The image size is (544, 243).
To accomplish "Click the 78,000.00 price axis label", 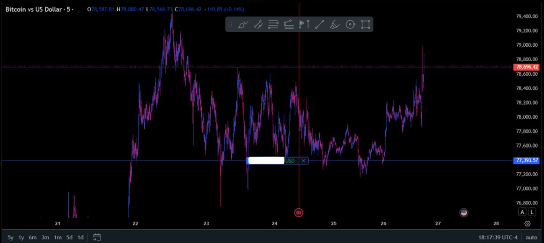I will click(527, 117).
